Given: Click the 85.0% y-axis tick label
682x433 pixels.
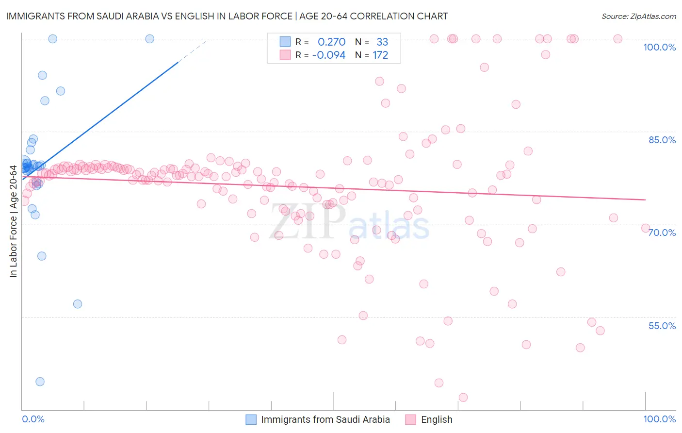Looking at the screenshot, I should [x=662, y=140].
